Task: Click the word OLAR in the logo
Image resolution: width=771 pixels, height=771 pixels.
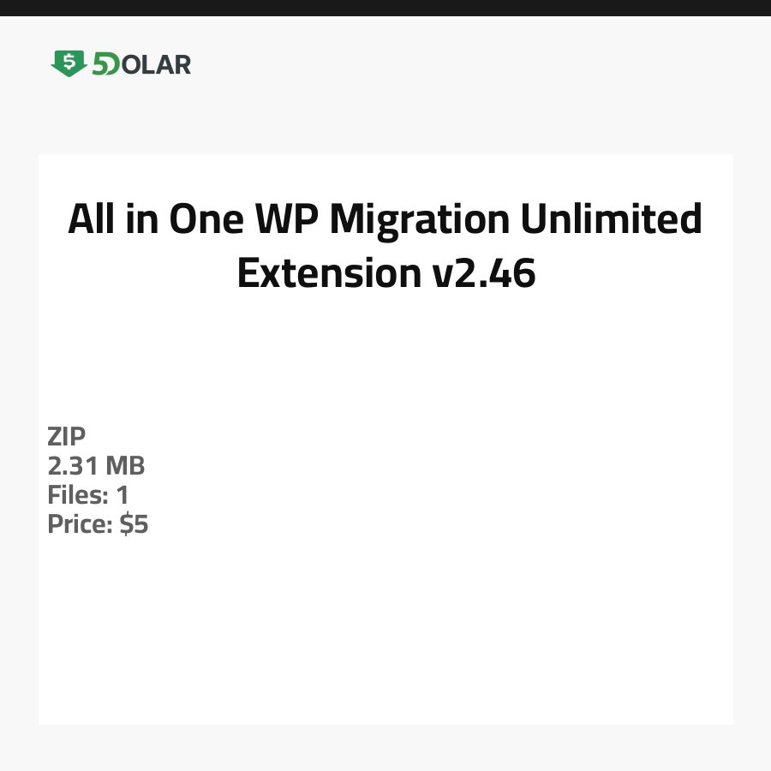Action: click(156, 64)
